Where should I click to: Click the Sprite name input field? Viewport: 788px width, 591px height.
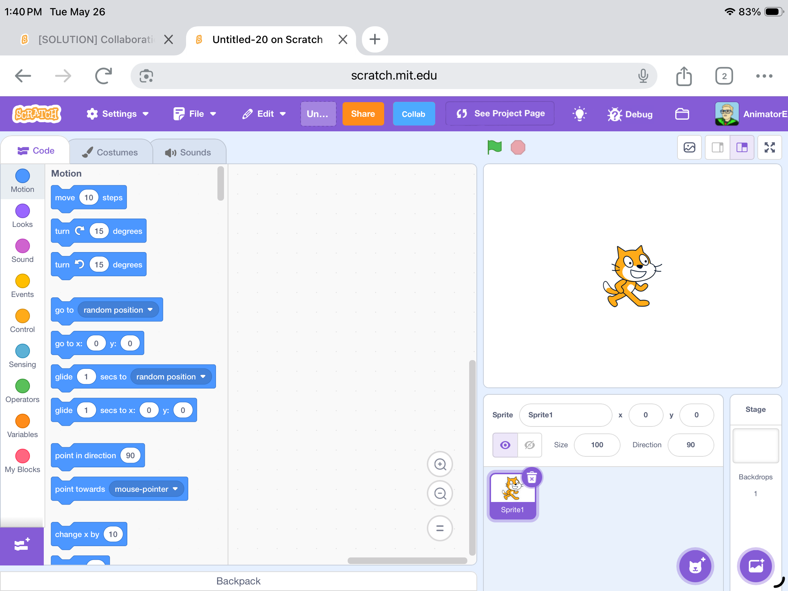tap(565, 415)
